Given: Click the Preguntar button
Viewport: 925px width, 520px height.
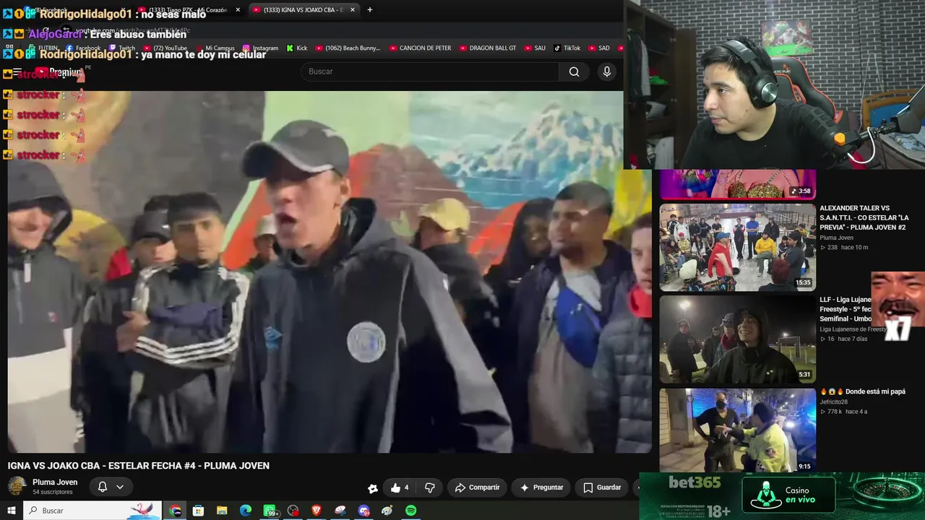Looking at the screenshot, I should [x=541, y=487].
